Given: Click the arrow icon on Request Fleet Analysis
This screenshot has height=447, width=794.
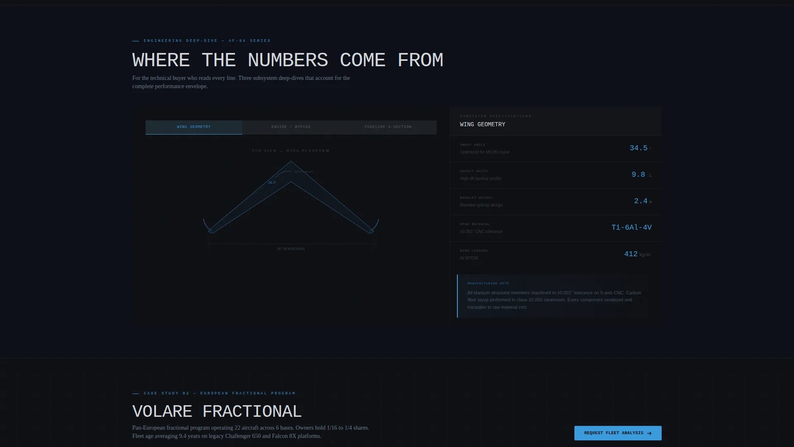Looking at the screenshot, I should [x=649, y=433].
